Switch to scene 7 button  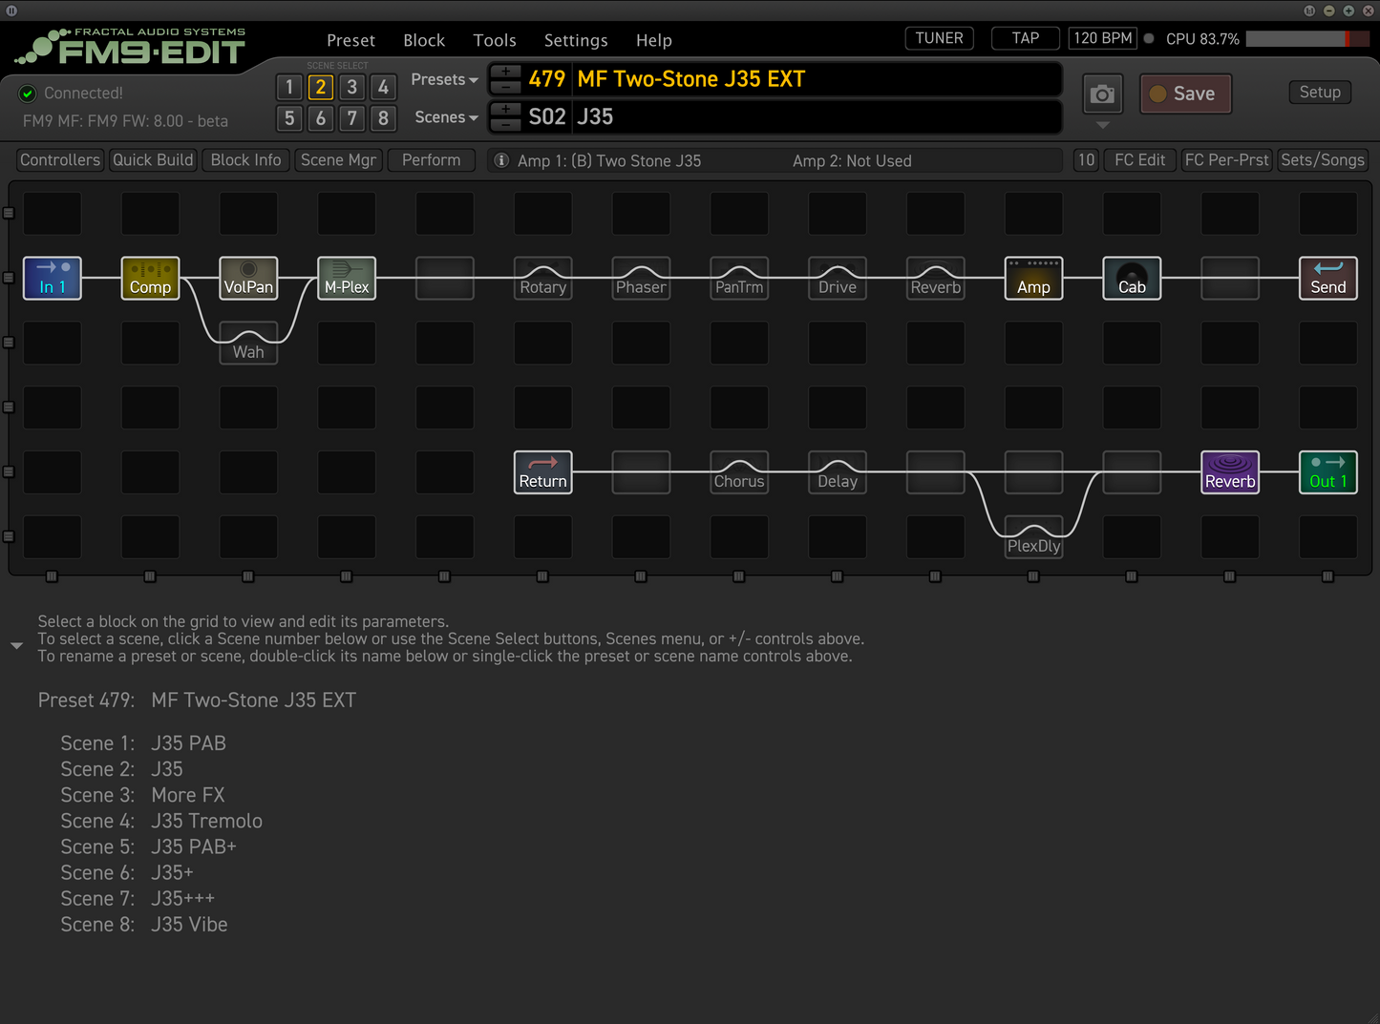point(352,118)
